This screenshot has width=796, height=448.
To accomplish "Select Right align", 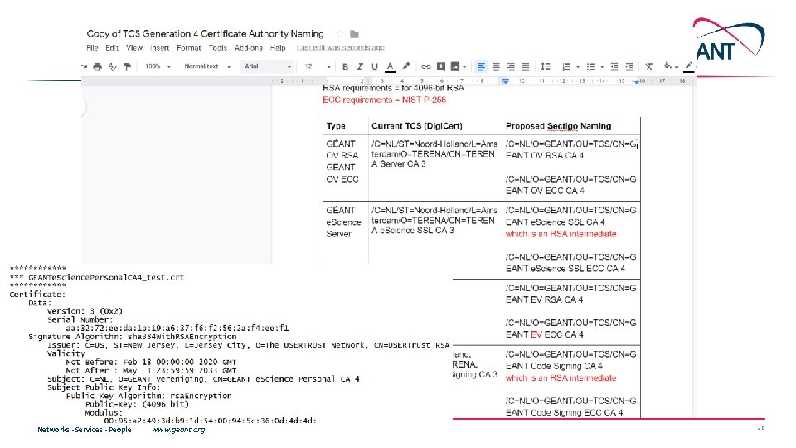I will [511, 66].
